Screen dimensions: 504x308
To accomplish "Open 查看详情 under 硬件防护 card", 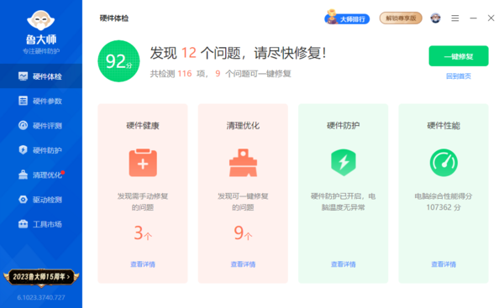I will pyautogui.click(x=344, y=264).
